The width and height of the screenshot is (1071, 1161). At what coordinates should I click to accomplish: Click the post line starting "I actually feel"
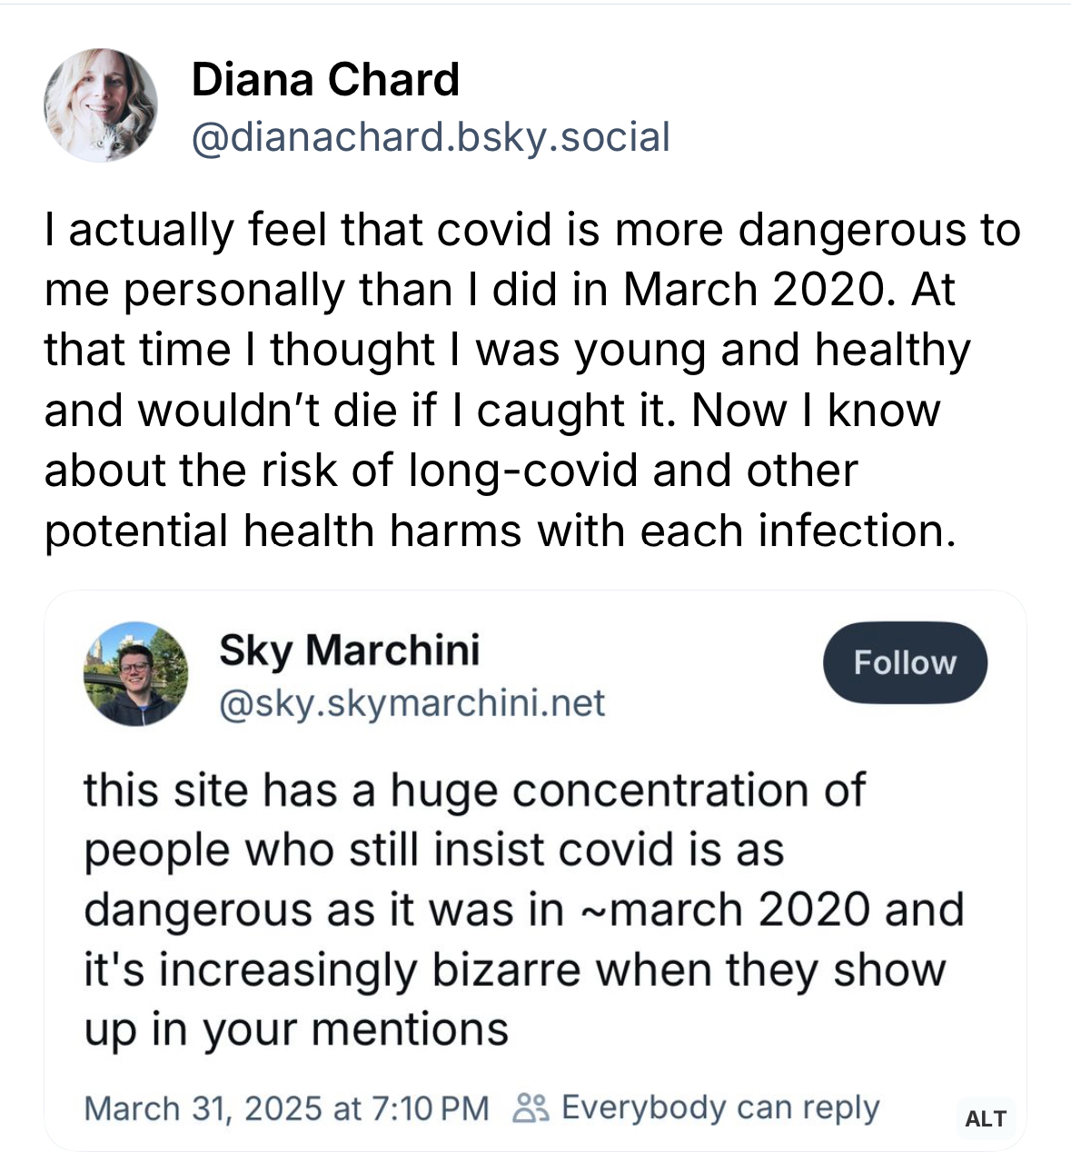(x=532, y=229)
